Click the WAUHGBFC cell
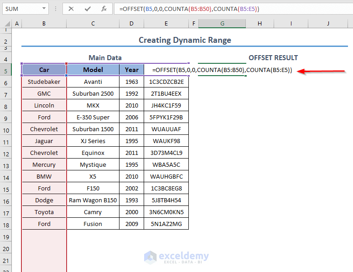Image resolution: width=353 pixels, height=272 pixels. pyautogui.click(x=166, y=176)
